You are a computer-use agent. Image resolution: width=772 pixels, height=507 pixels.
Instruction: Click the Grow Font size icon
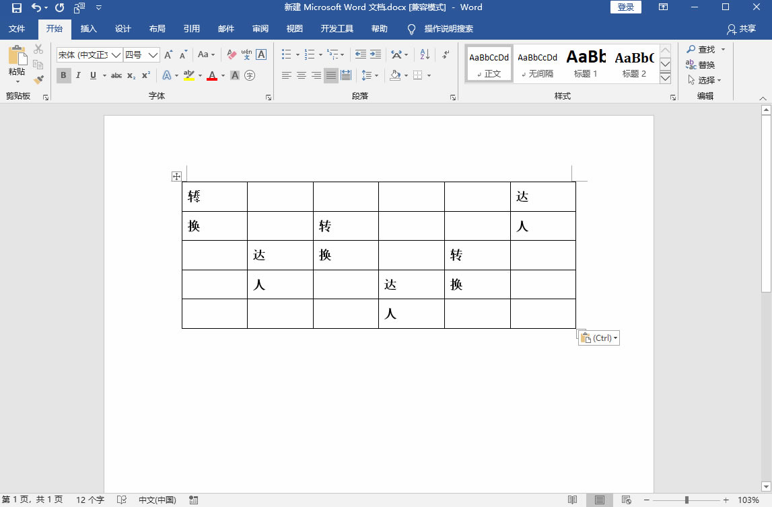[168, 54]
